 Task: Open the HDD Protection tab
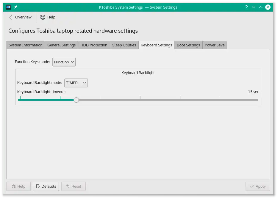(94, 45)
